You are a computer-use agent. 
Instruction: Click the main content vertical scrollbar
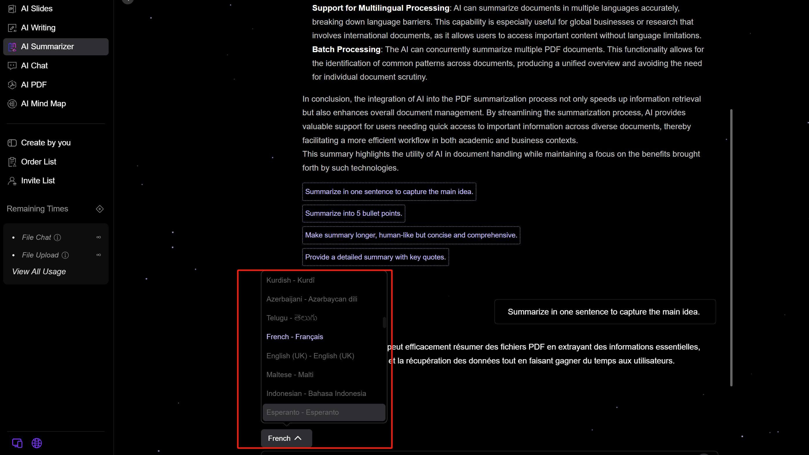pyautogui.click(x=731, y=248)
